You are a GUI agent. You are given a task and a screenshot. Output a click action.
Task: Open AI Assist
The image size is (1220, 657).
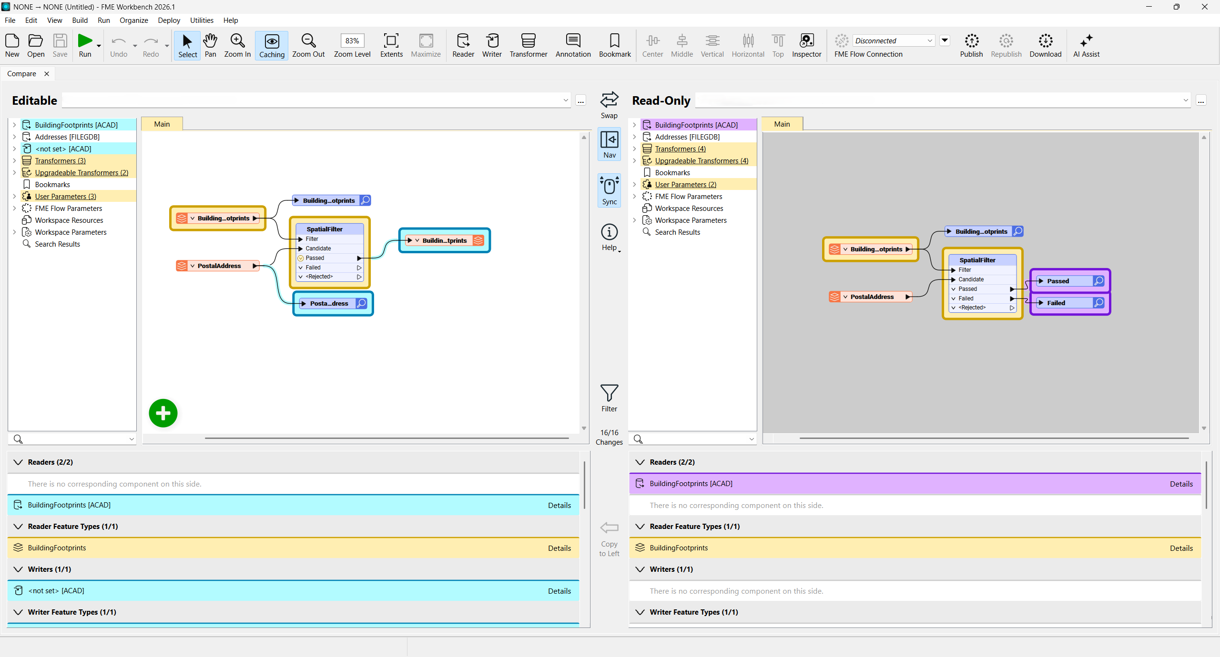pos(1086,45)
